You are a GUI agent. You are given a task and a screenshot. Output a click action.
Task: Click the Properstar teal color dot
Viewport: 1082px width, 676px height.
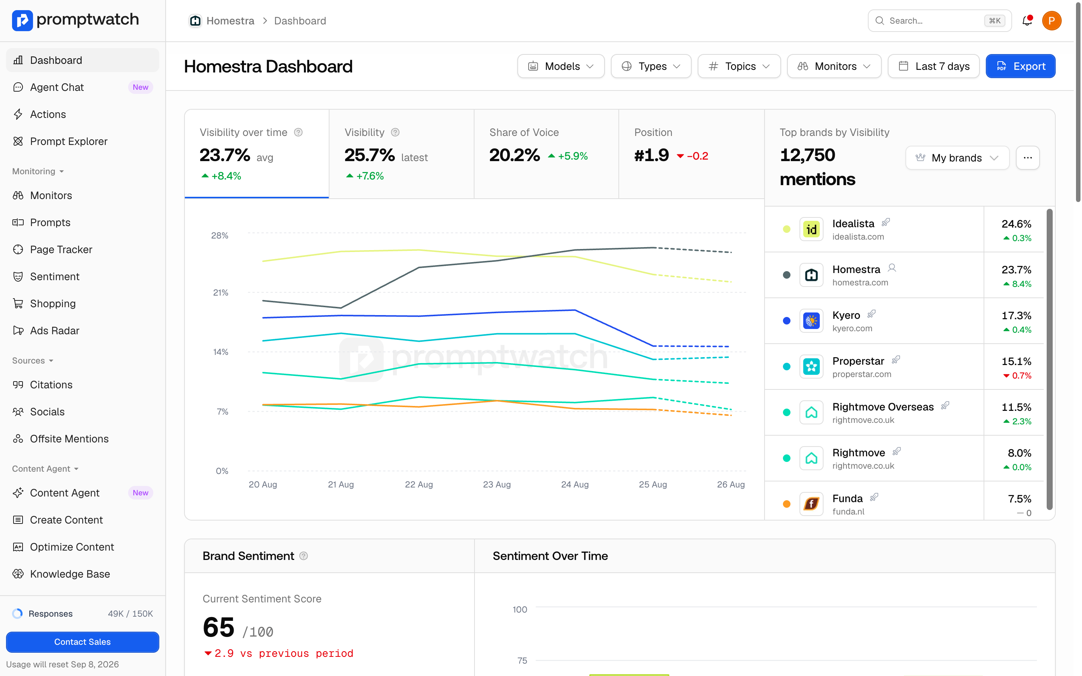pos(786,367)
